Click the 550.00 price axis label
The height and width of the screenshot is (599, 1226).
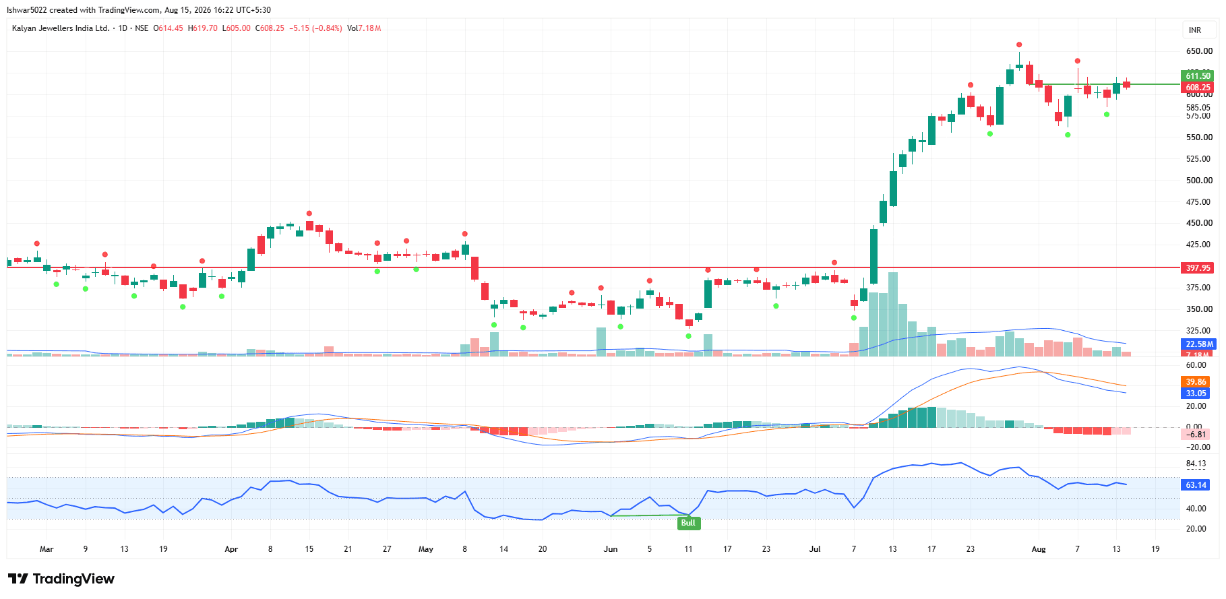tap(1199, 137)
